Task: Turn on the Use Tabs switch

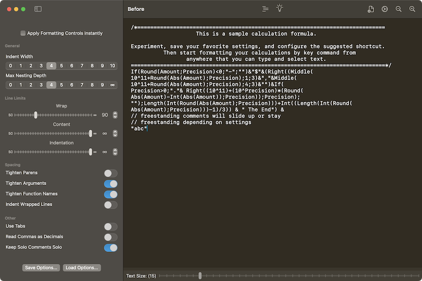Action: click(x=111, y=227)
